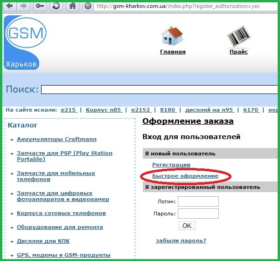The image size is (280, 261).
Task: Click the забыли пароль? link
Action: click(x=181, y=241)
